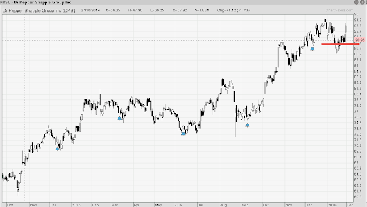Image resolution: width=367 pixels, height=207 pixels.
Task: Click the date value 27/10/2014
Action: point(91,10)
